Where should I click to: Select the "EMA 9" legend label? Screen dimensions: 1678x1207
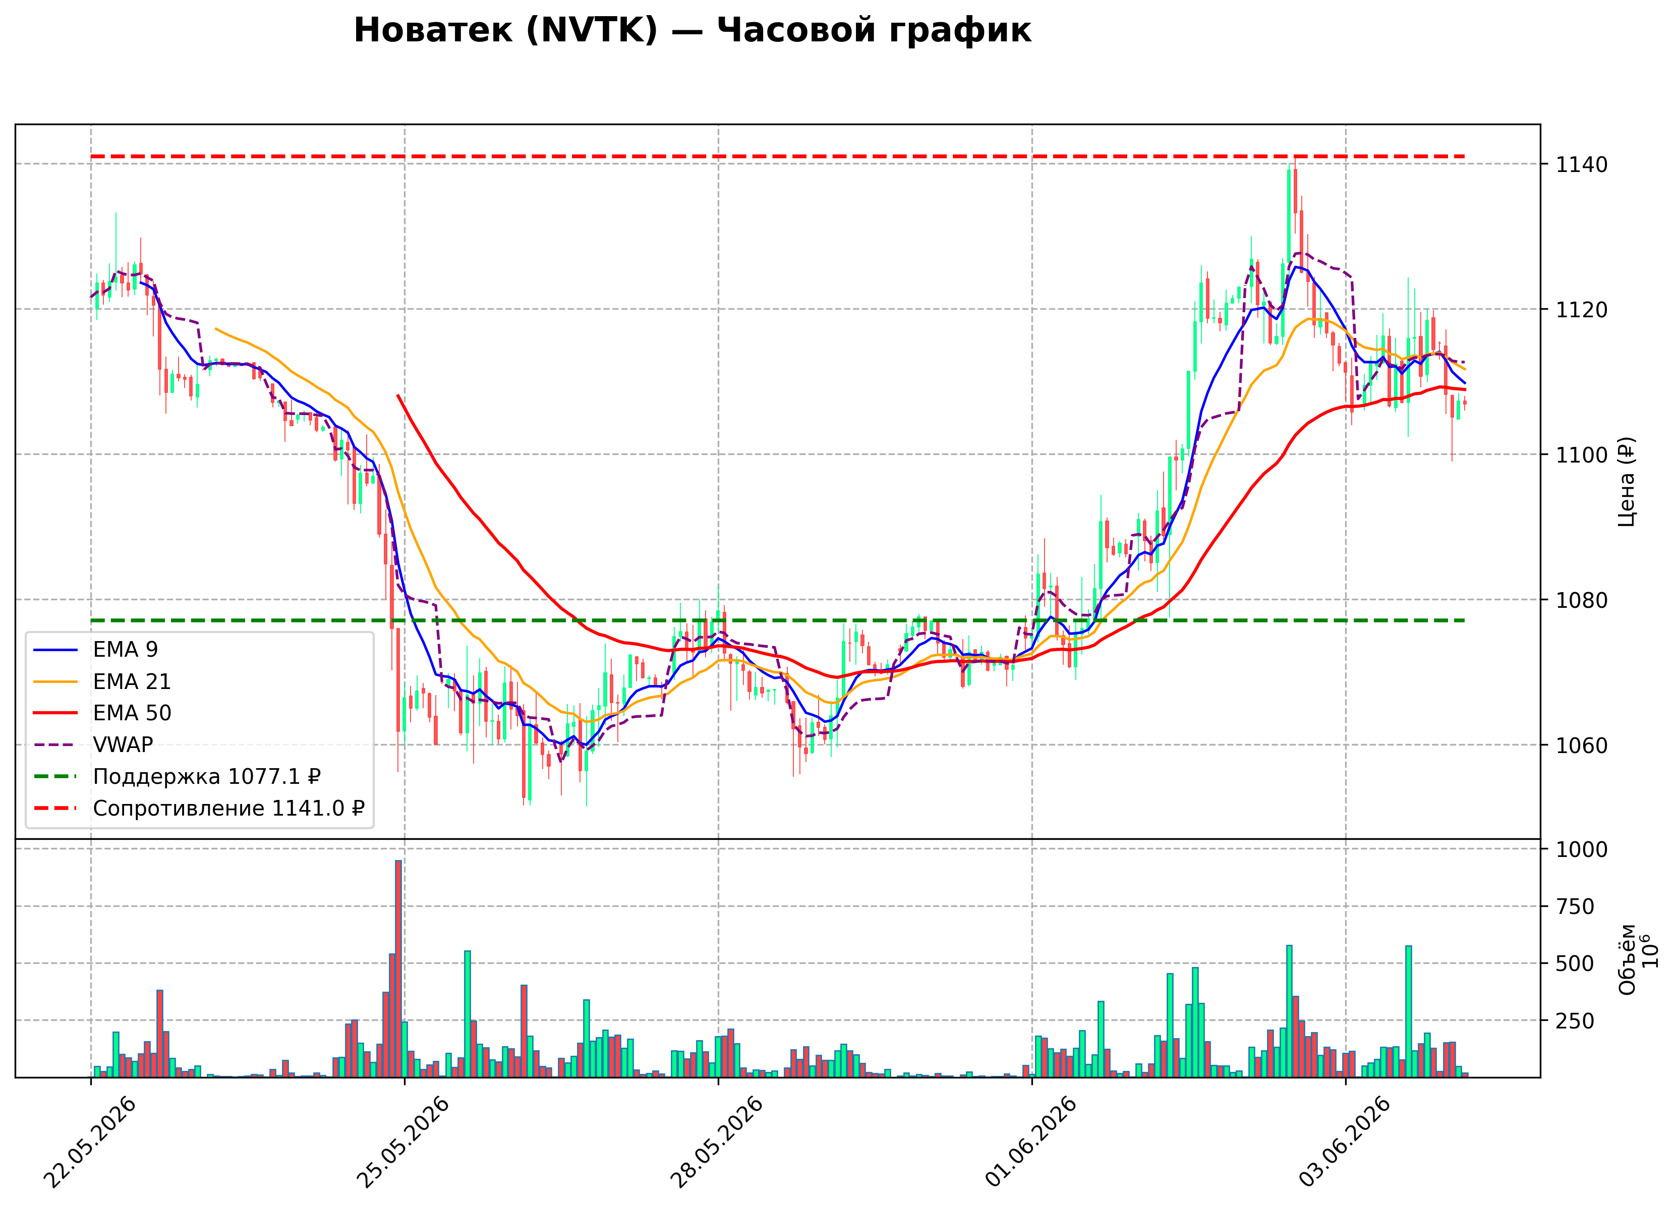pyautogui.click(x=125, y=650)
